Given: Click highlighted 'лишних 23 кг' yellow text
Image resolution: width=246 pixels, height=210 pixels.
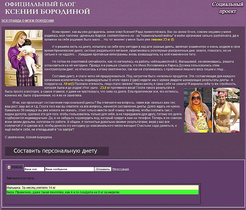Looking at the screenshot, I should click(x=162, y=40).
